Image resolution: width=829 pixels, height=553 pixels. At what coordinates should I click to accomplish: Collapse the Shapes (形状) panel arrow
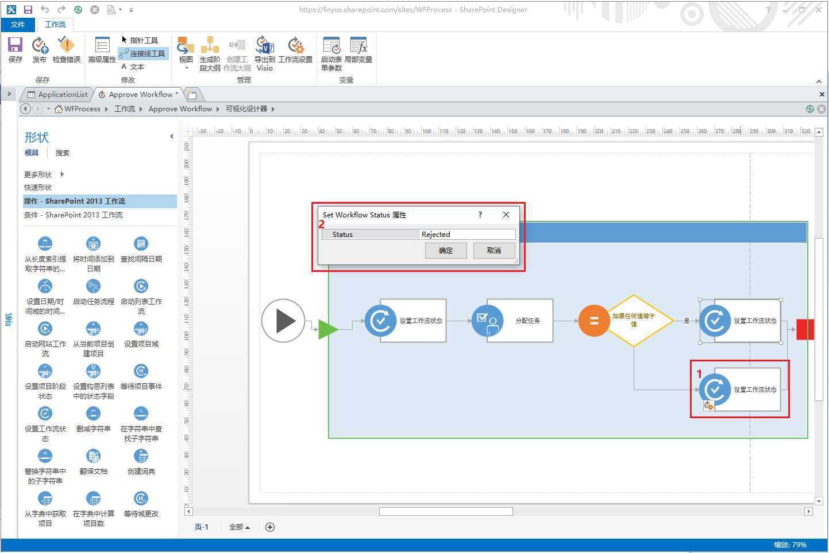point(171,137)
